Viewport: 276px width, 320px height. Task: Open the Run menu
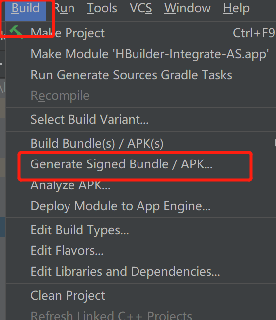64,8
